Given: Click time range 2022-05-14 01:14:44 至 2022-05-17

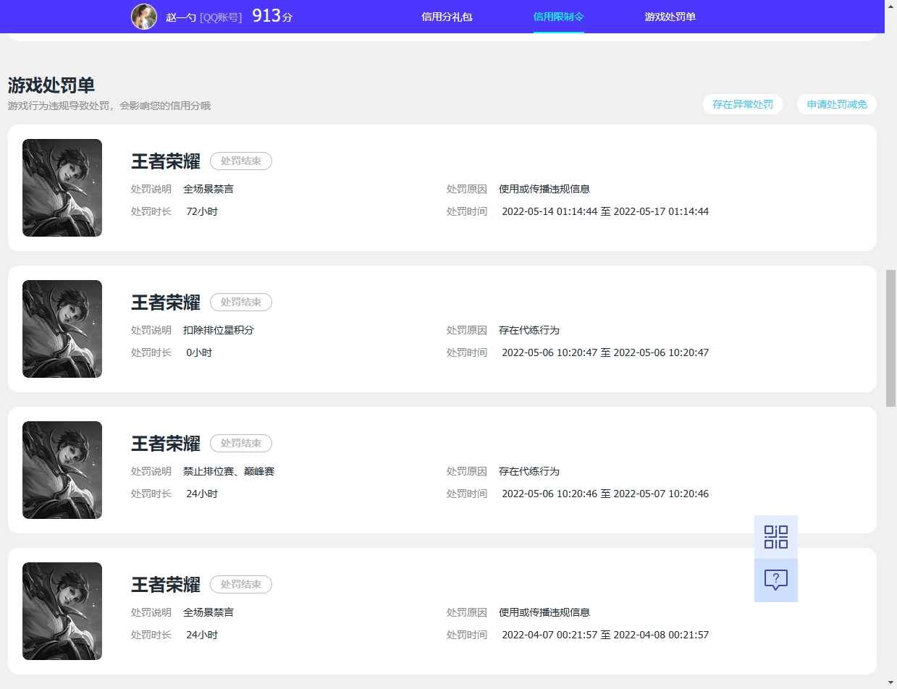Looking at the screenshot, I should pos(605,211).
